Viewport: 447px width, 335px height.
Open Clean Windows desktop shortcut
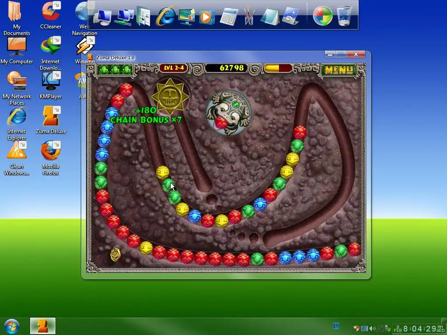pos(17,158)
